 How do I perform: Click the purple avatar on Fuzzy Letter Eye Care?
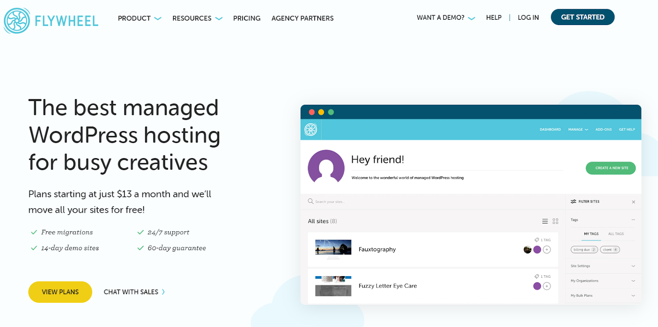point(537,286)
